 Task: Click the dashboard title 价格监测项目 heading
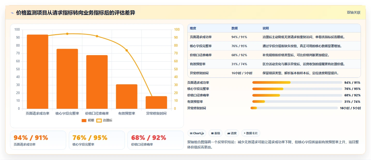[x=75, y=13]
